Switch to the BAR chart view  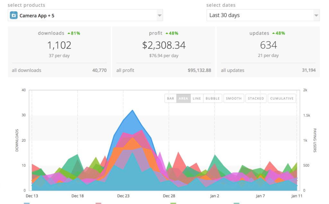coord(171,98)
